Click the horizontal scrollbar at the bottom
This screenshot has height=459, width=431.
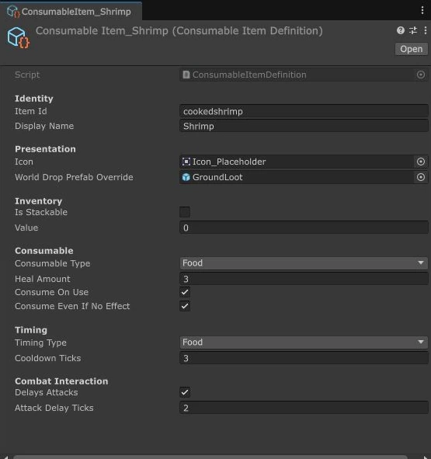click(x=210, y=457)
